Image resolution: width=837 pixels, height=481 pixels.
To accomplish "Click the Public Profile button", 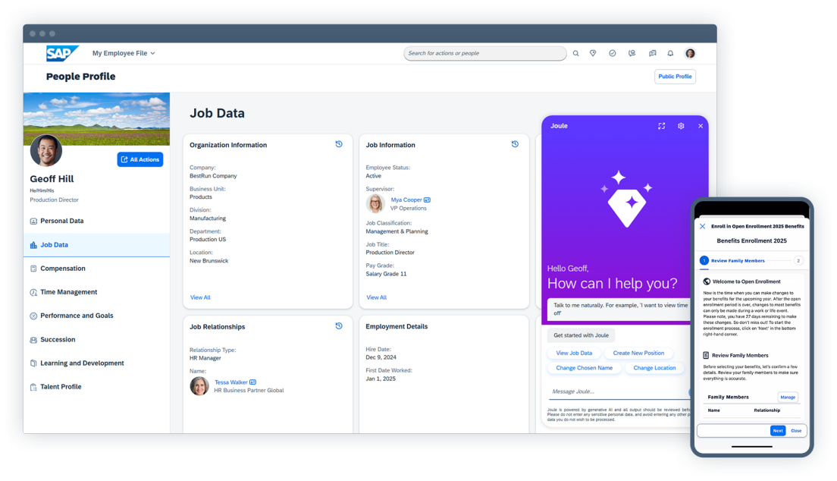I will point(675,77).
